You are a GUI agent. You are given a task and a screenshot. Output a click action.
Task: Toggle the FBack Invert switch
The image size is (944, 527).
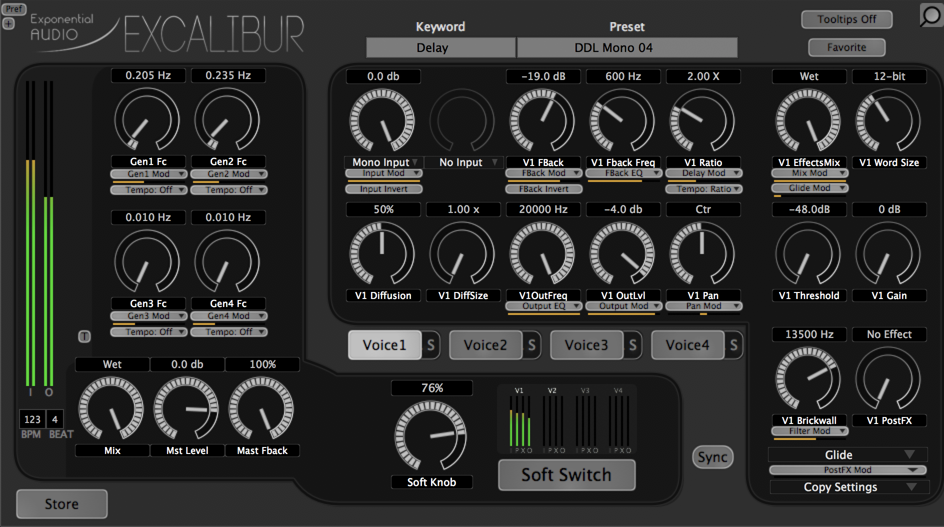[543, 189]
